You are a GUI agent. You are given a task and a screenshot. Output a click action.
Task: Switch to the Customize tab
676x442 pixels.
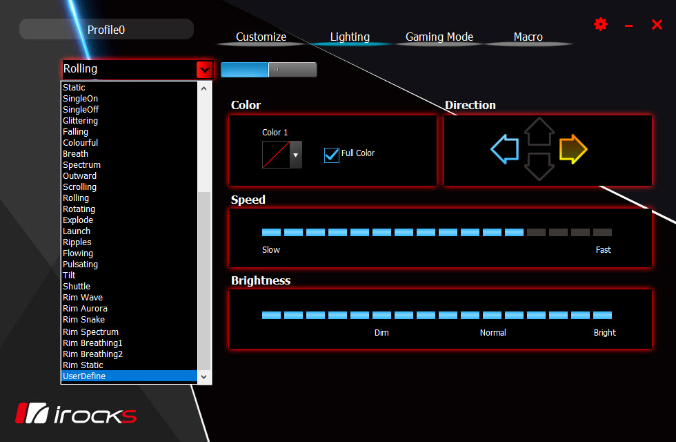click(261, 37)
